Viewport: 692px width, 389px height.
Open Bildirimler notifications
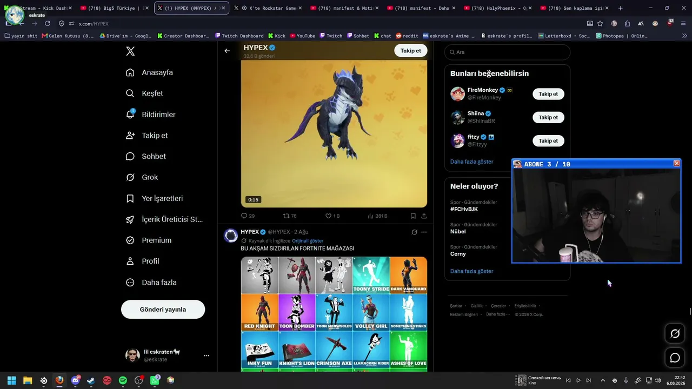(150, 115)
